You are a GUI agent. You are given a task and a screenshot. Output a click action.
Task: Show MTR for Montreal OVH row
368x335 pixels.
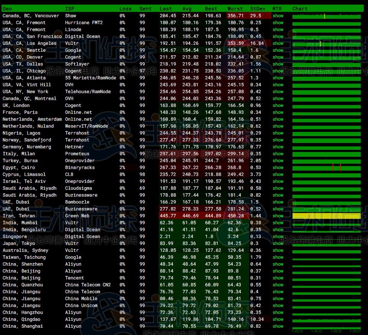278,99
